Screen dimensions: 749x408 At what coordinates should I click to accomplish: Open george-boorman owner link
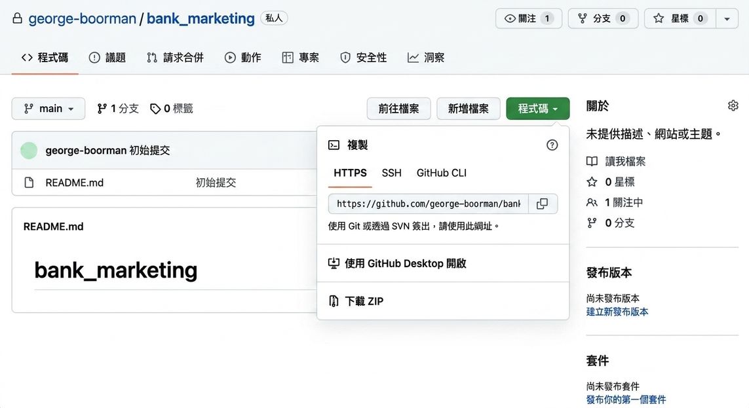(x=82, y=18)
